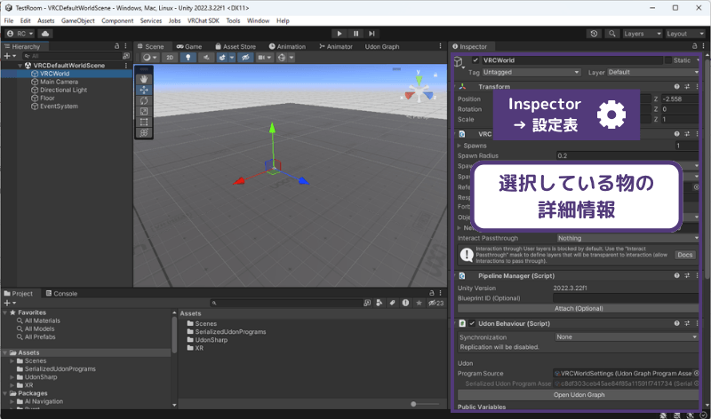The width and height of the screenshot is (711, 419).
Task: Open Scene tab context menu dots
Action: [x=440, y=46]
